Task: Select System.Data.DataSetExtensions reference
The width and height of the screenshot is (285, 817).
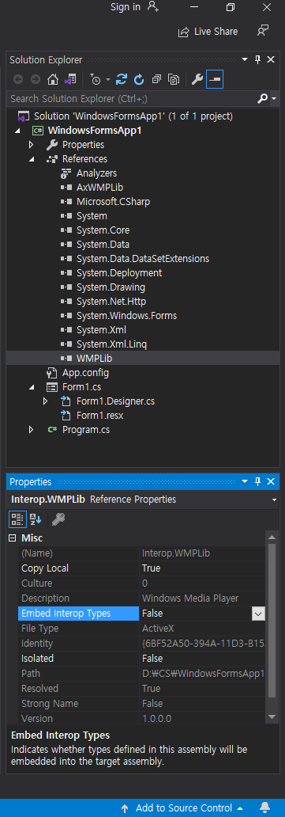Action: click(x=142, y=258)
